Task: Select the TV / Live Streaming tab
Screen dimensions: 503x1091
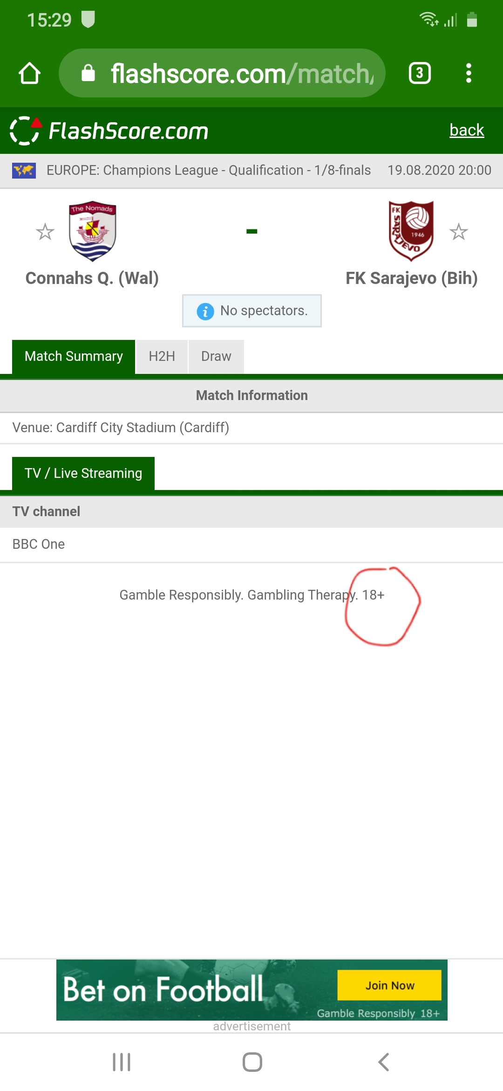Action: pyautogui.click(x=83, y=474)
